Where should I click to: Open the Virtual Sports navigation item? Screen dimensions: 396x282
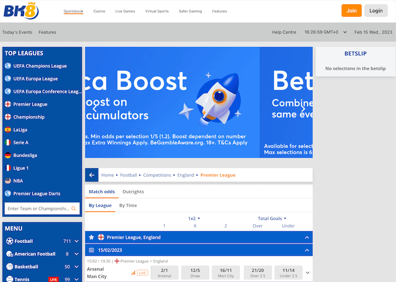click(157, 11)
